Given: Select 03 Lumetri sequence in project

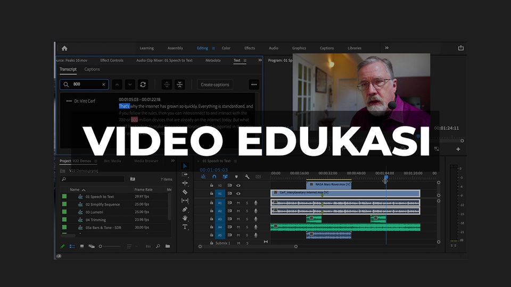Looking at the screenshot, I should [x=94, y=212].
